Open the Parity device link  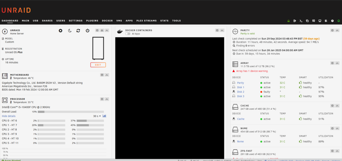tap(240, 83)
